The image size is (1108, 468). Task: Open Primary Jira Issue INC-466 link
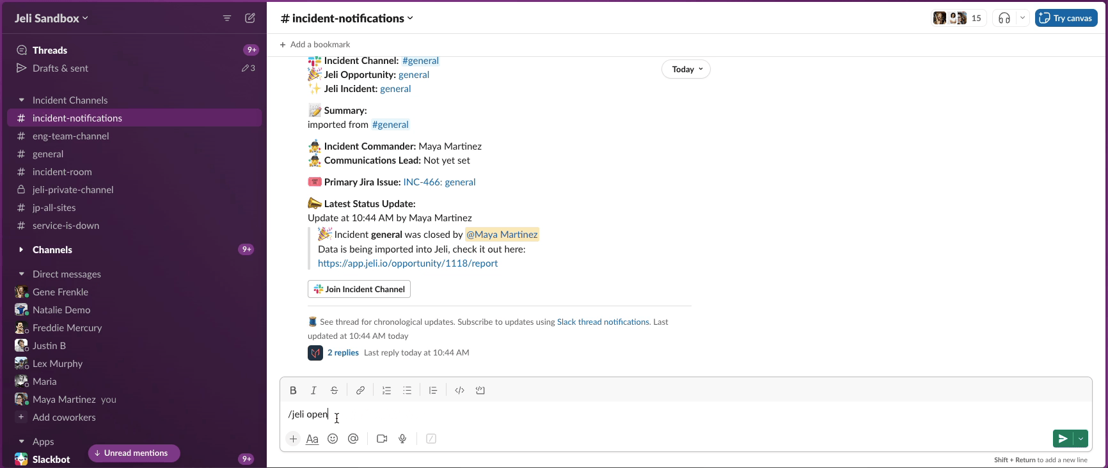click(x=439, y=182)
